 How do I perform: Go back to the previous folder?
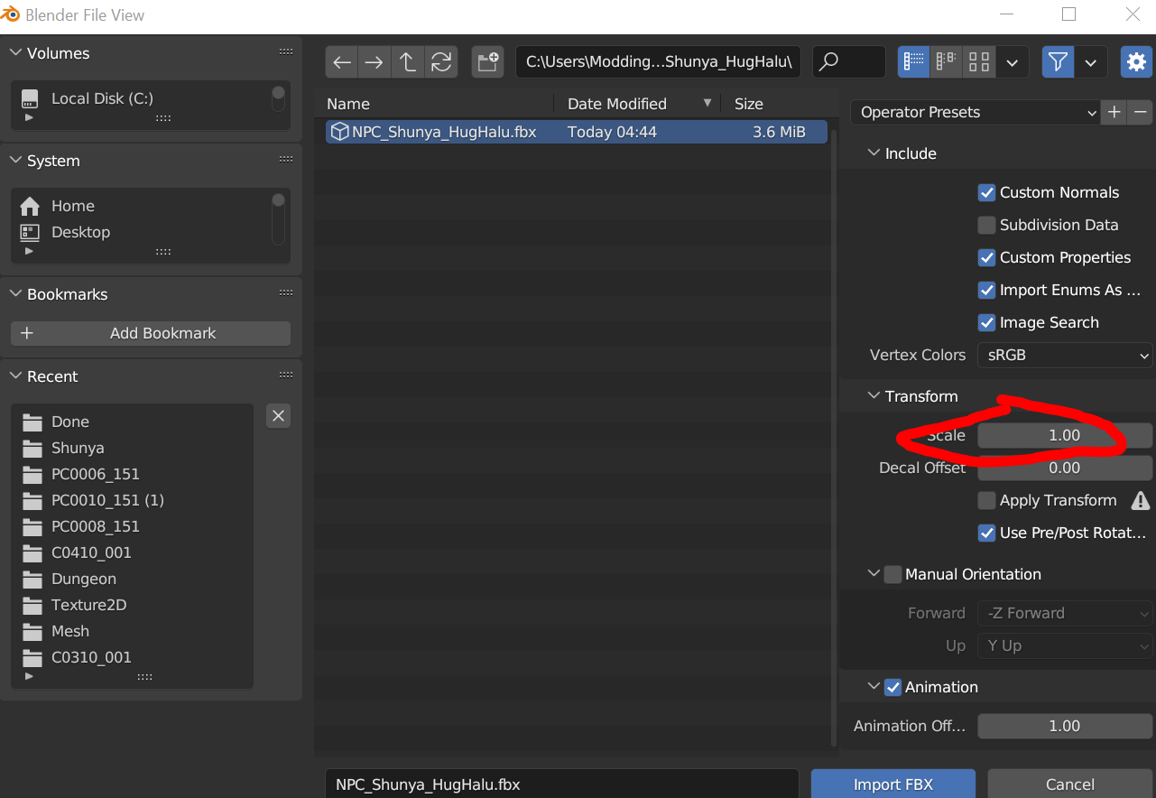coord(342,62)
